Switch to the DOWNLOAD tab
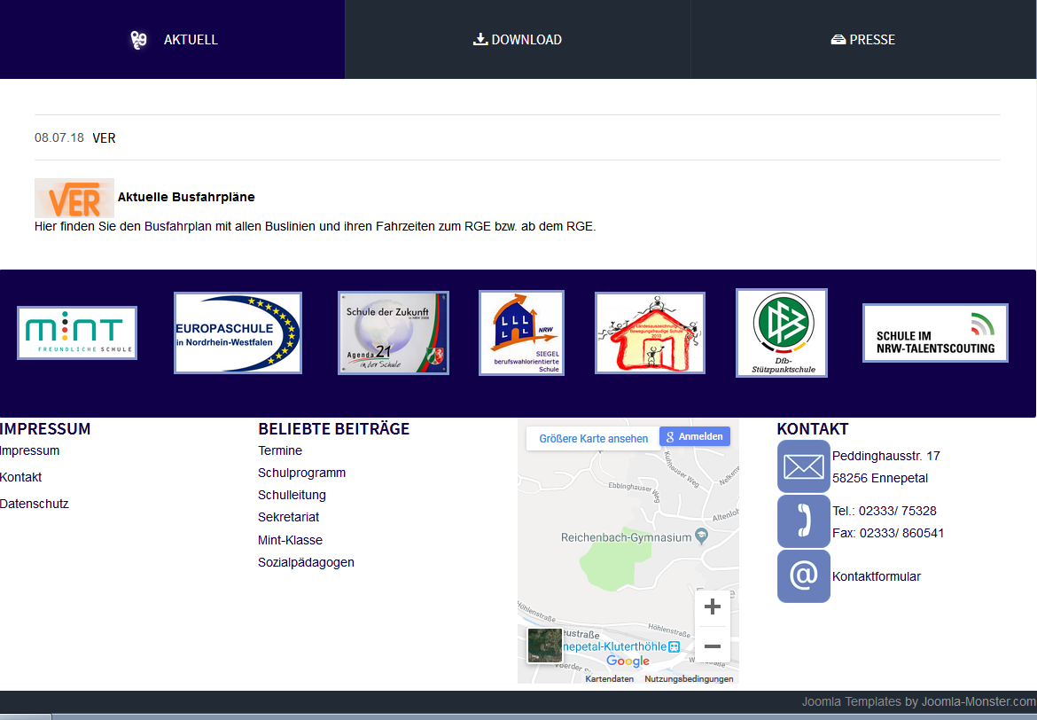The image size is (1037, 720). pyautogui.click(x=518, y=40)
